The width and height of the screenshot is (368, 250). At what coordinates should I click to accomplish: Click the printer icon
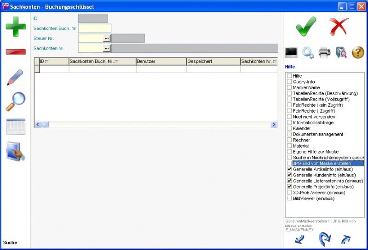click(x=324, y=52)
